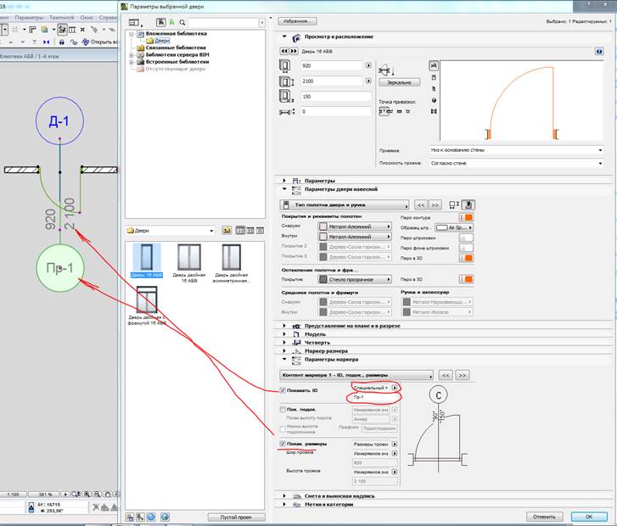Toggle the Показать ID checkbox
The width and height of the screenshot is (617, 526).
(283, 390)
